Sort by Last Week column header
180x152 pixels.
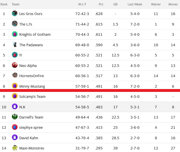pos(135,4)
